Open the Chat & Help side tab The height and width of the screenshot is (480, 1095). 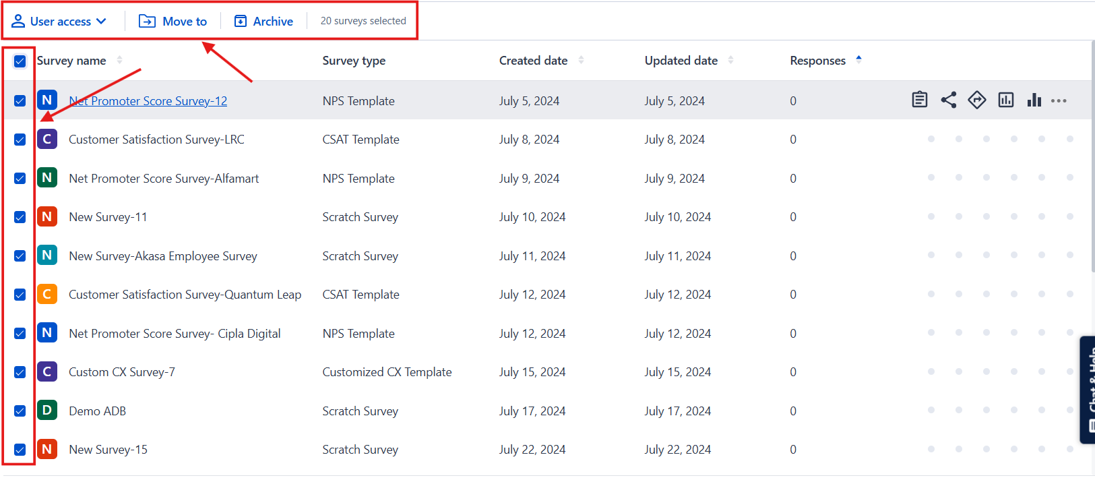(x=1088, y=390)
